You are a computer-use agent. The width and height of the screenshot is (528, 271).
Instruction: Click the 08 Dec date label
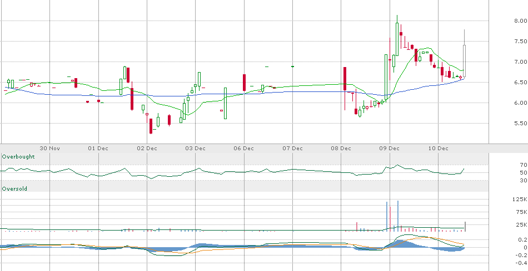[341, 149]
